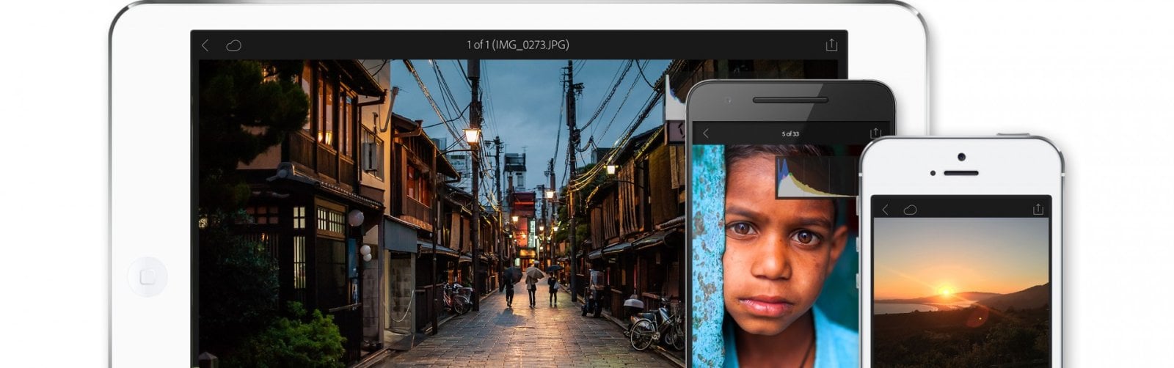The image size is (1174, 368).
Task: Tap the share icon on the white iPhone
Action: click(1038, 209)
